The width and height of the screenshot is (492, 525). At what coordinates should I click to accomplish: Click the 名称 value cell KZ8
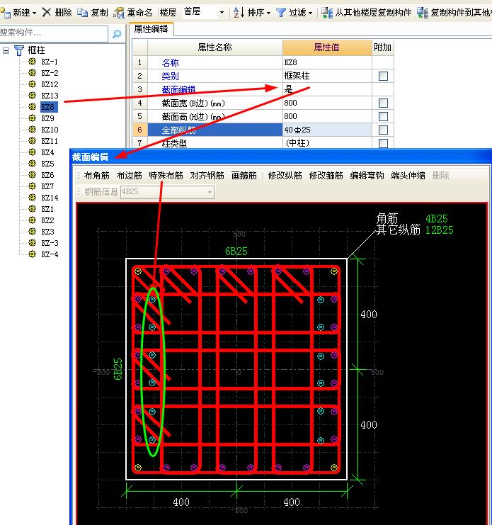coord(327,62)
